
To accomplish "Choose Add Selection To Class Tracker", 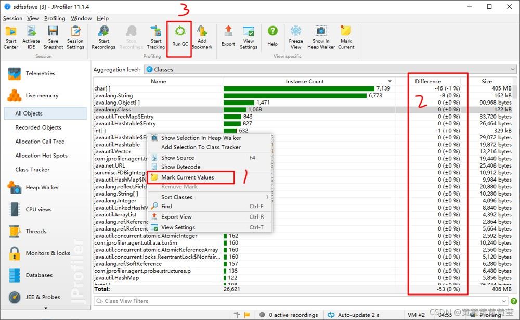I will [210, 147].
